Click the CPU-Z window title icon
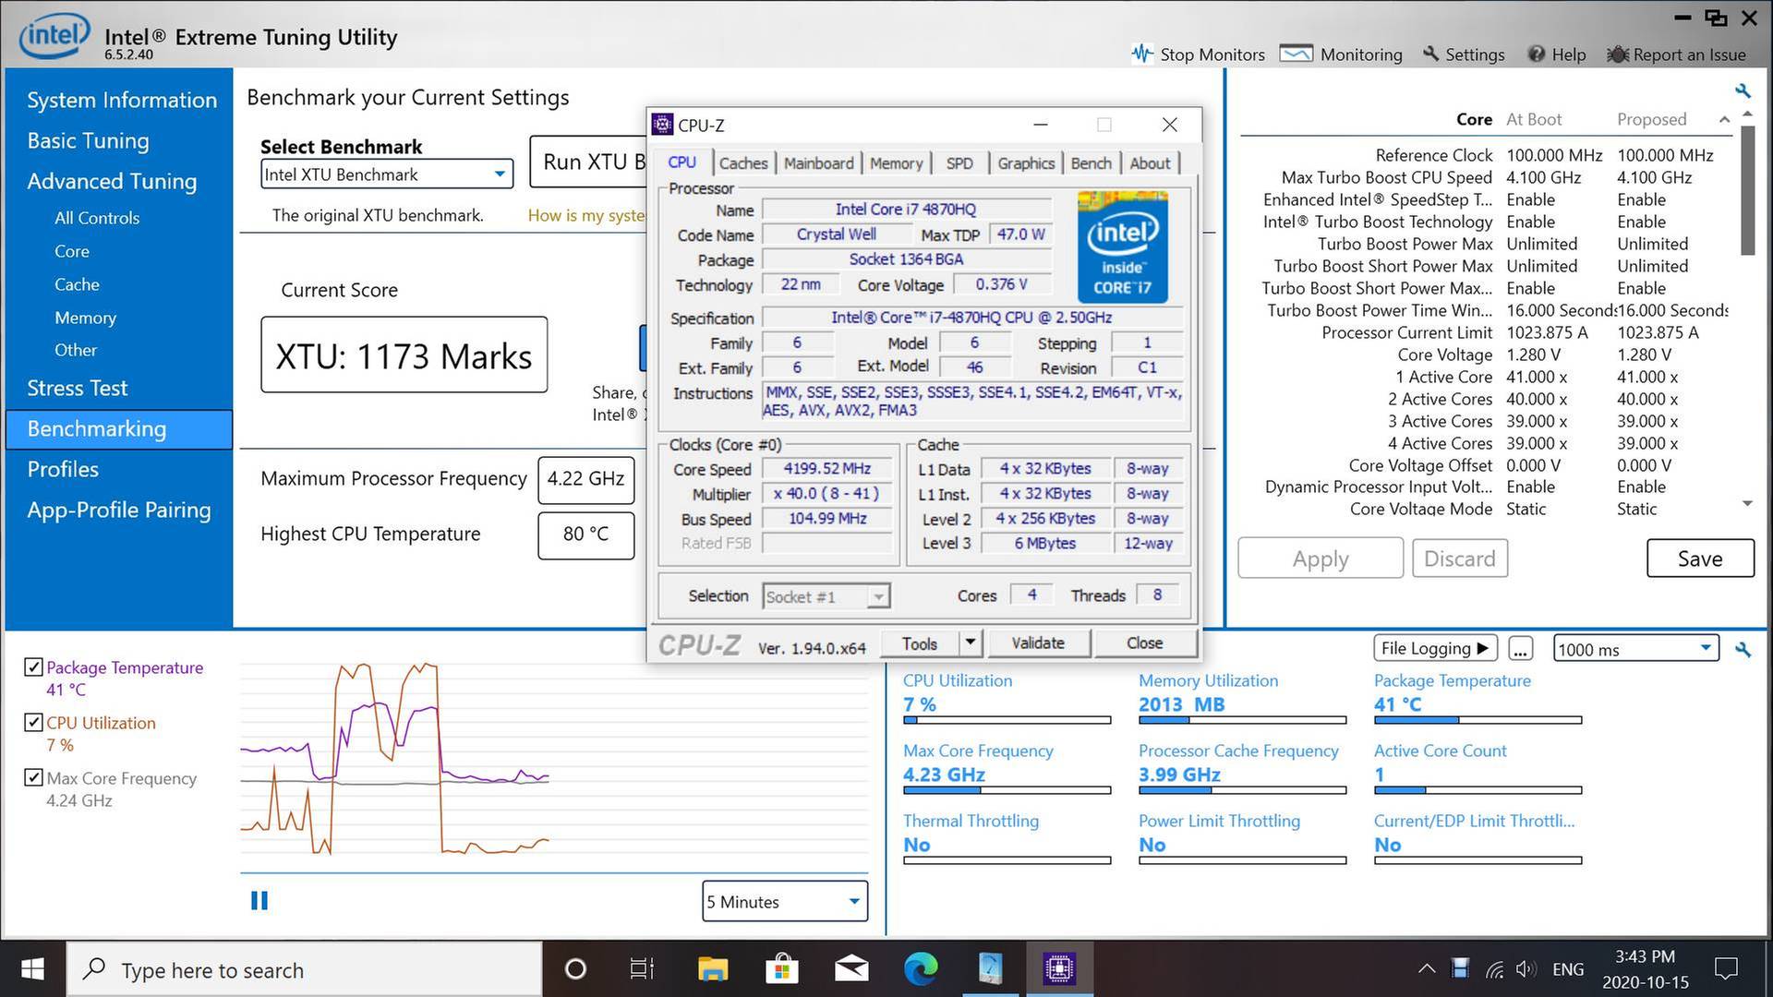 click(662, 125)
